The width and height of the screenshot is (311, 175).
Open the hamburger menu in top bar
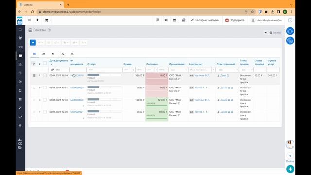[x=29, y=20]
